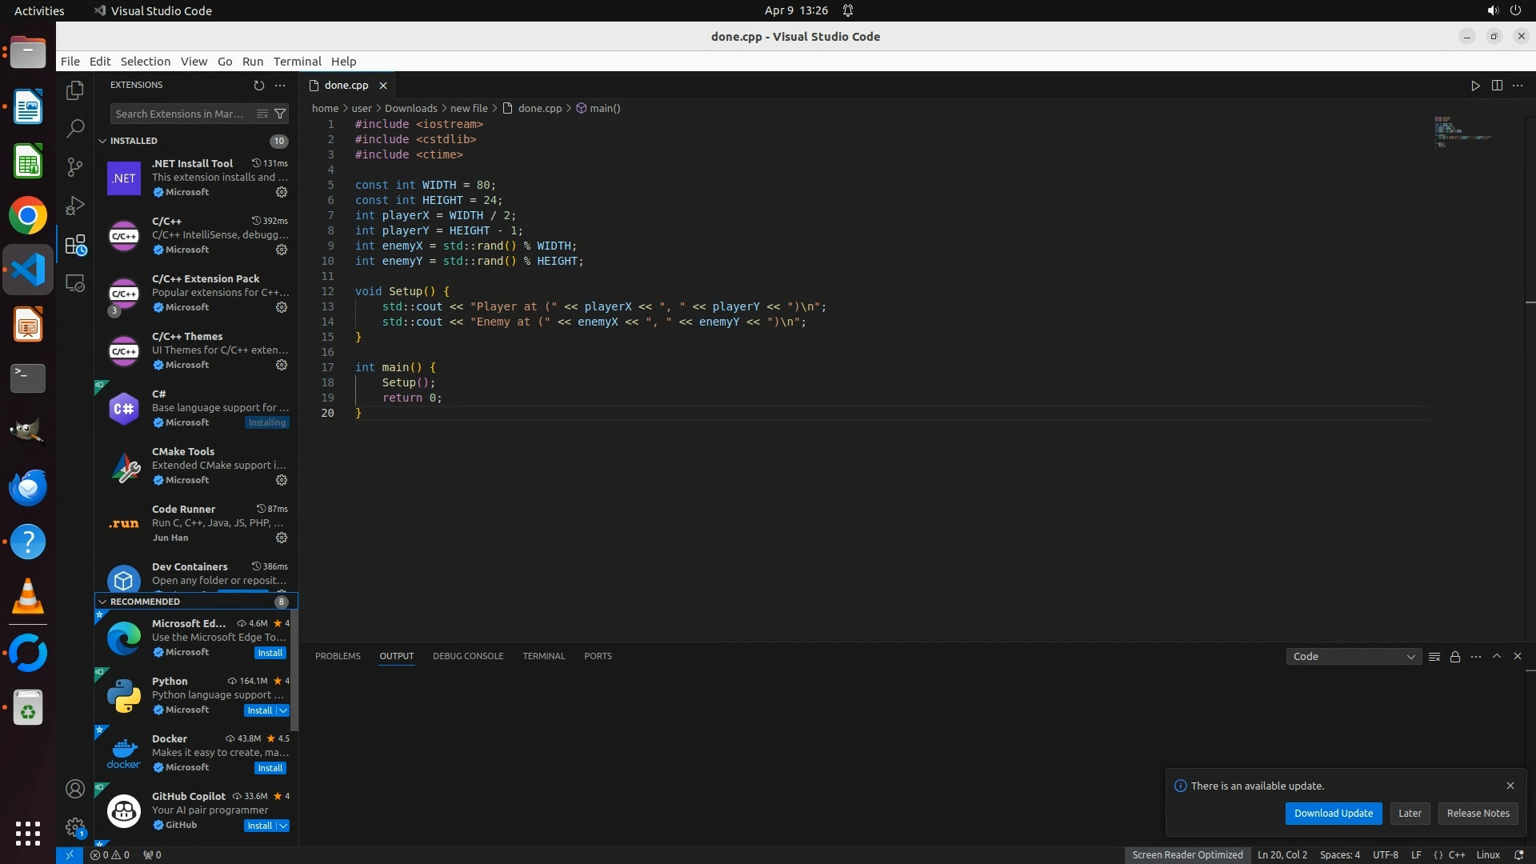The width and height of the screenshot is (1536, 864).
Task: Click the Search Extensions input field
Action: [x=180, y=114]
